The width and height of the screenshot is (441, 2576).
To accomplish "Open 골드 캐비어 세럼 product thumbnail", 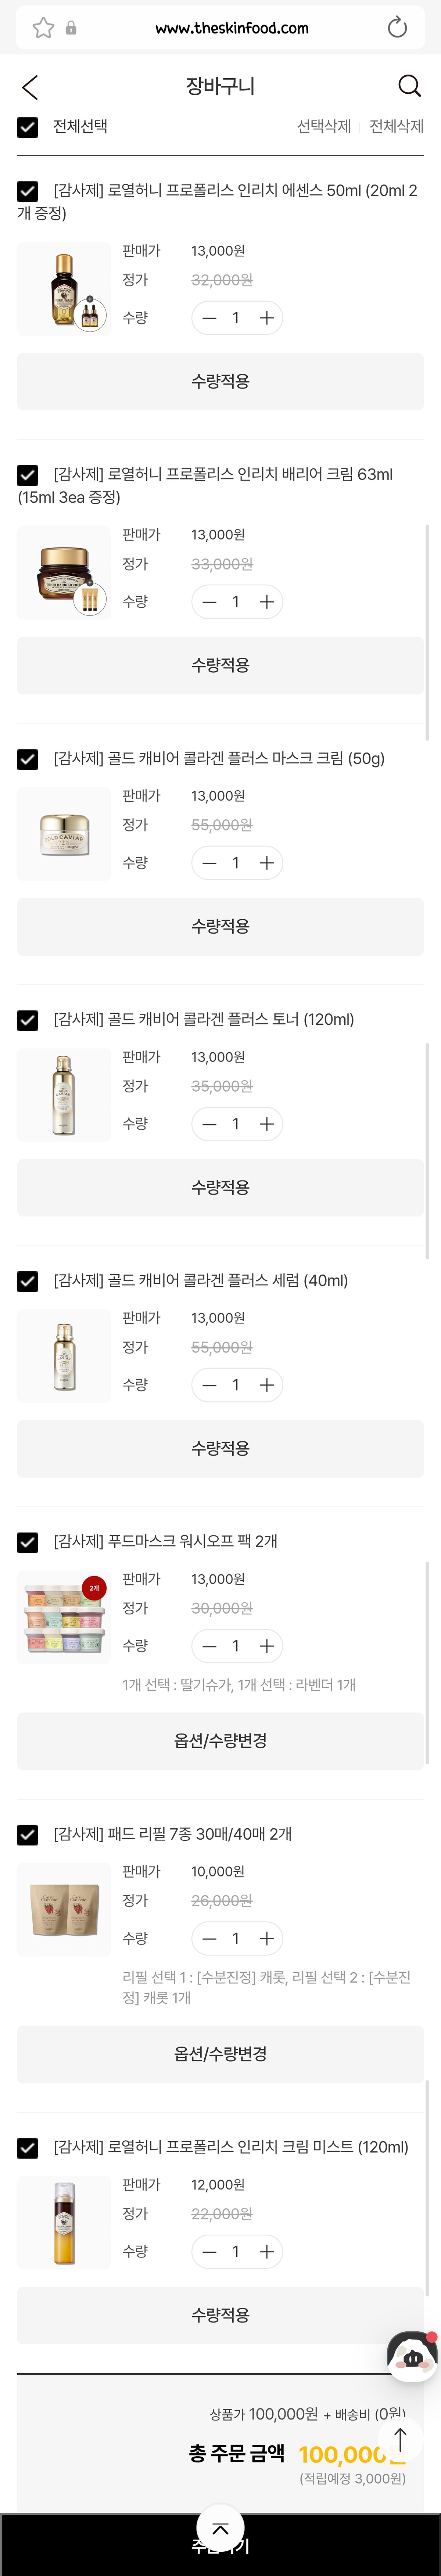I will pyautogui.click(x=64, y=1356).
